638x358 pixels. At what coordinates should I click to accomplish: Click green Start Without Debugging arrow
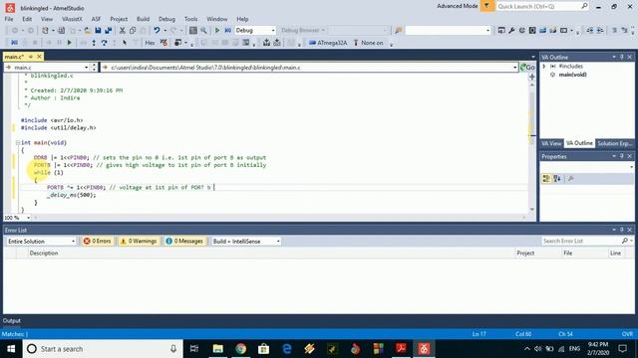[x=217, y=31]
